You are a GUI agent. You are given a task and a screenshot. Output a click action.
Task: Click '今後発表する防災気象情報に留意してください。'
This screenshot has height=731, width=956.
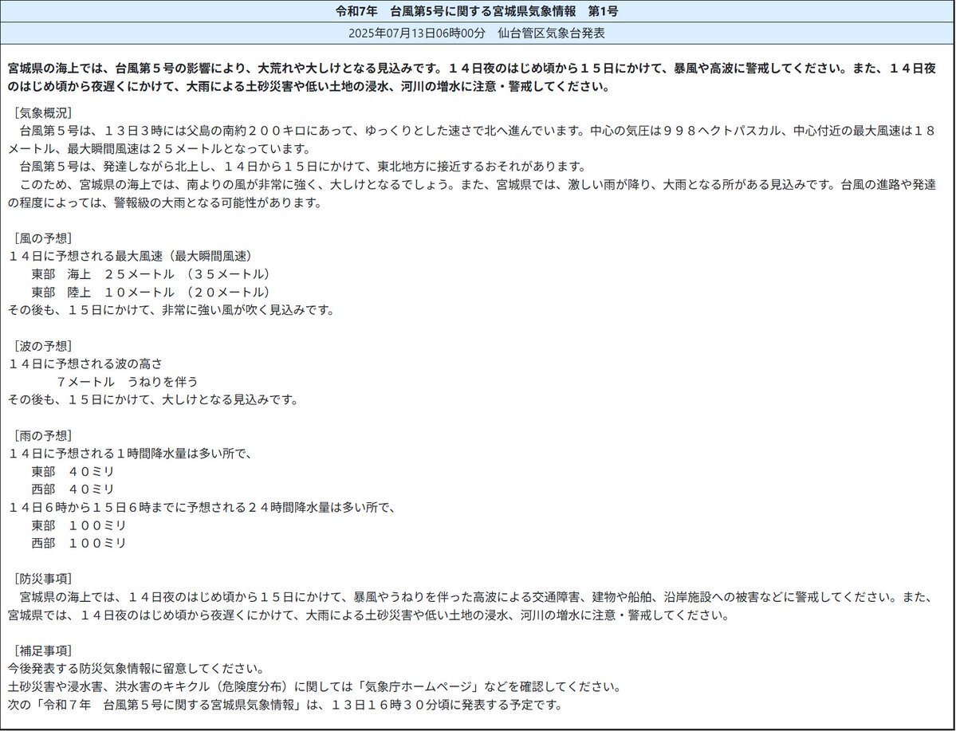pos(136,669)
